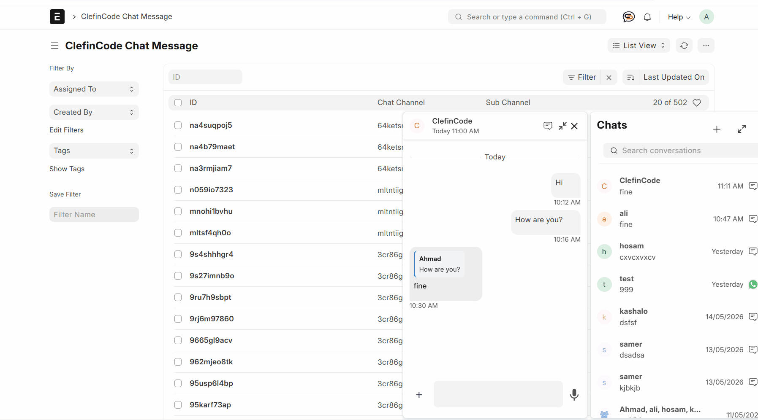Click the attachment plus in message composer
Image resolution: width=758 pixels, height=420 pixels.
tap(419, 394)
